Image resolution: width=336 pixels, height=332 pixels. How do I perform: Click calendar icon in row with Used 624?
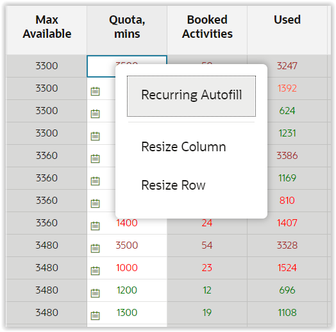[x=95, y=113]
